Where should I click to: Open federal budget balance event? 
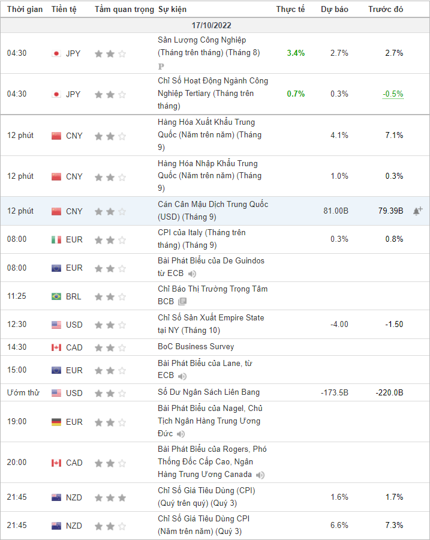[209, 392]
